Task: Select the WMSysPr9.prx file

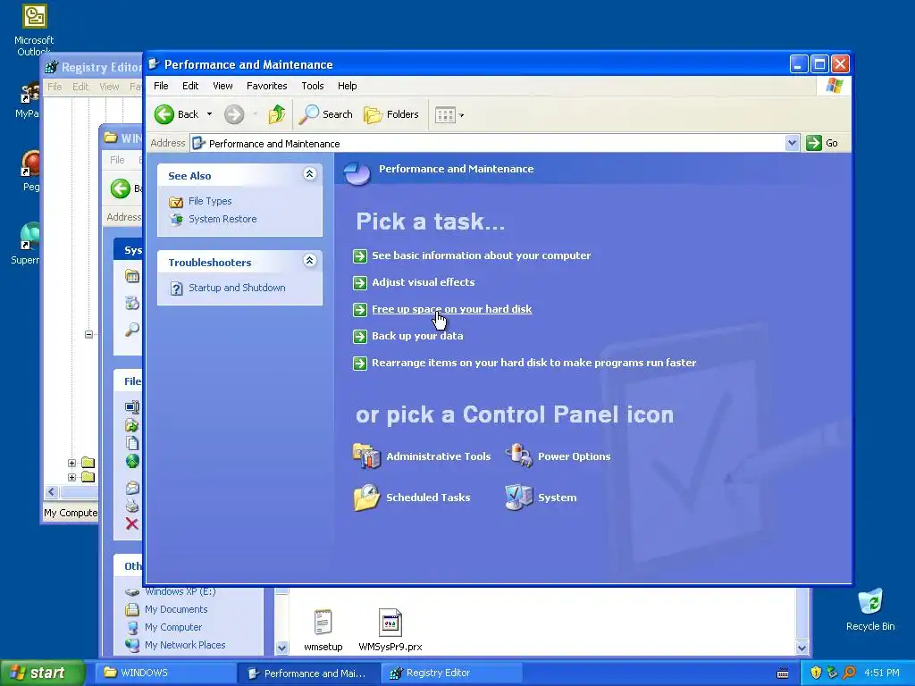Action: [390, 630]
